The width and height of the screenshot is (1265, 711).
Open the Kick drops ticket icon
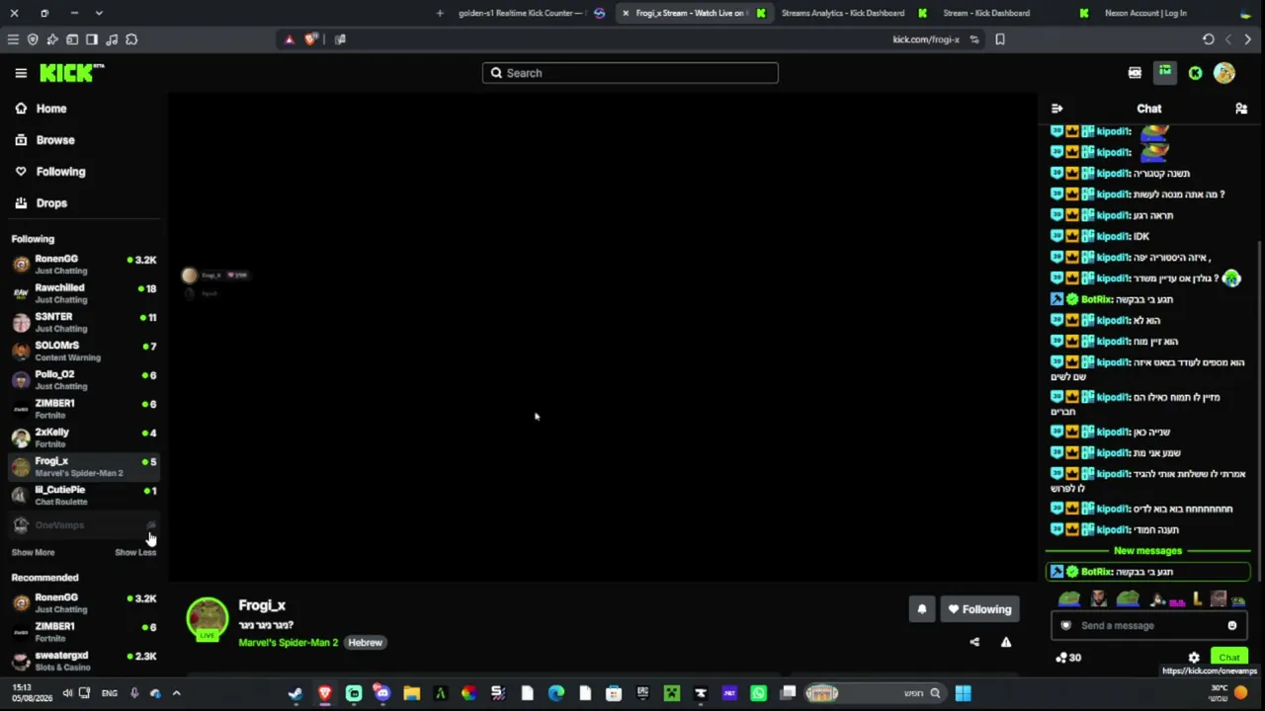(x=1135, y=73)
